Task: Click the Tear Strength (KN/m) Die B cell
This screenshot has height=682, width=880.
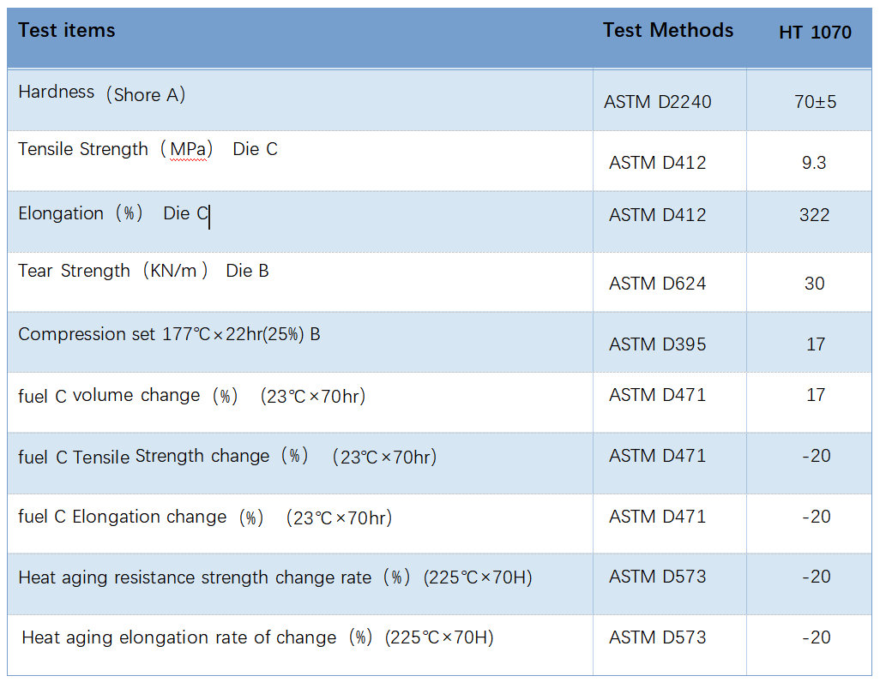Action: click(x=143, y=272)
